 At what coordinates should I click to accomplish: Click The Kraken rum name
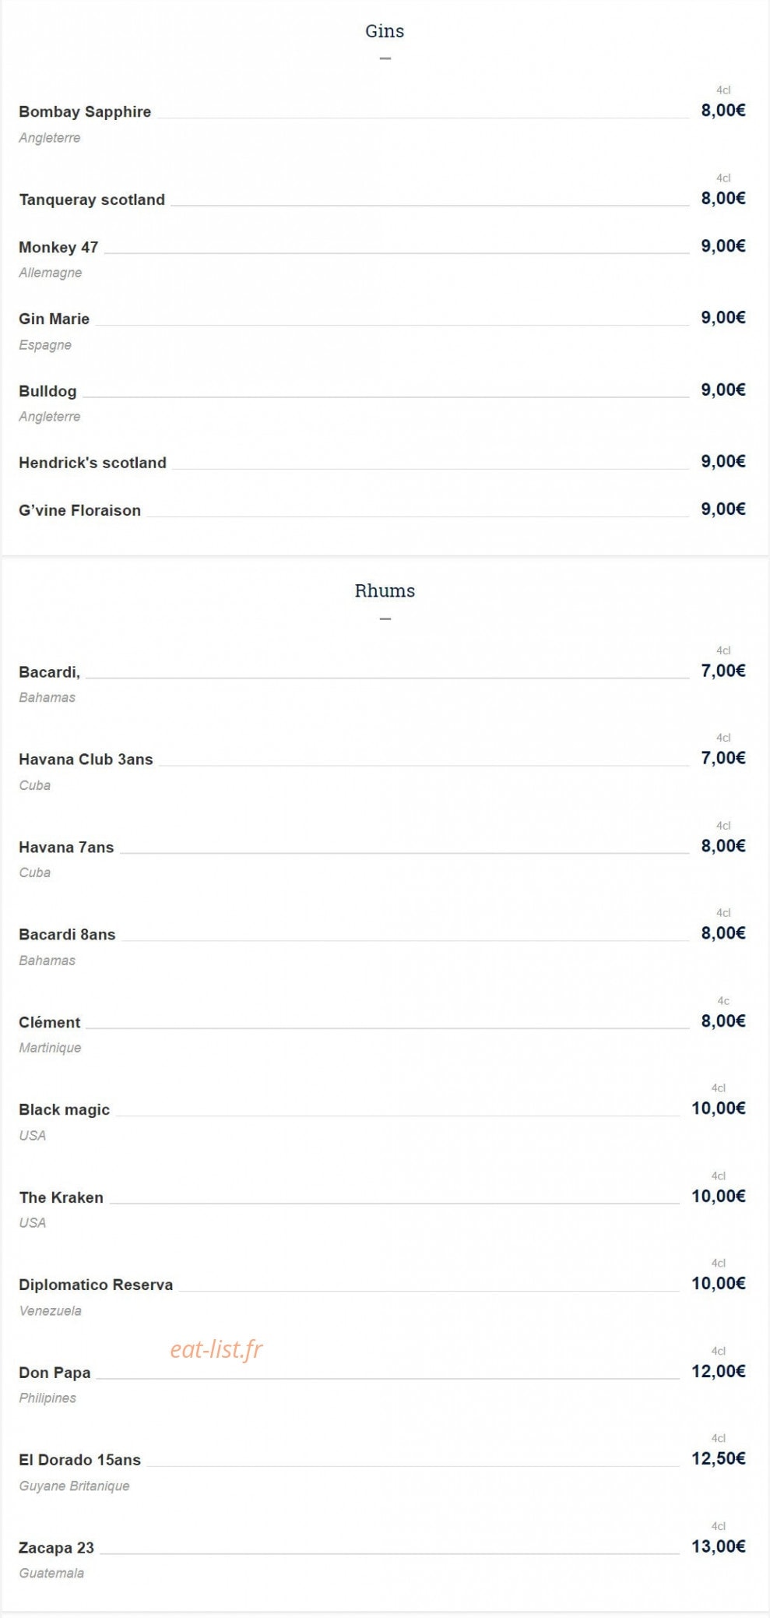tap(61, 1197)
